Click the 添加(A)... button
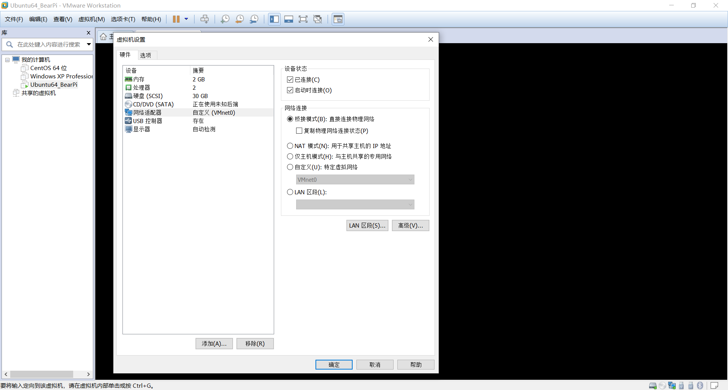The image size is (728, 390). coord(214,343)
